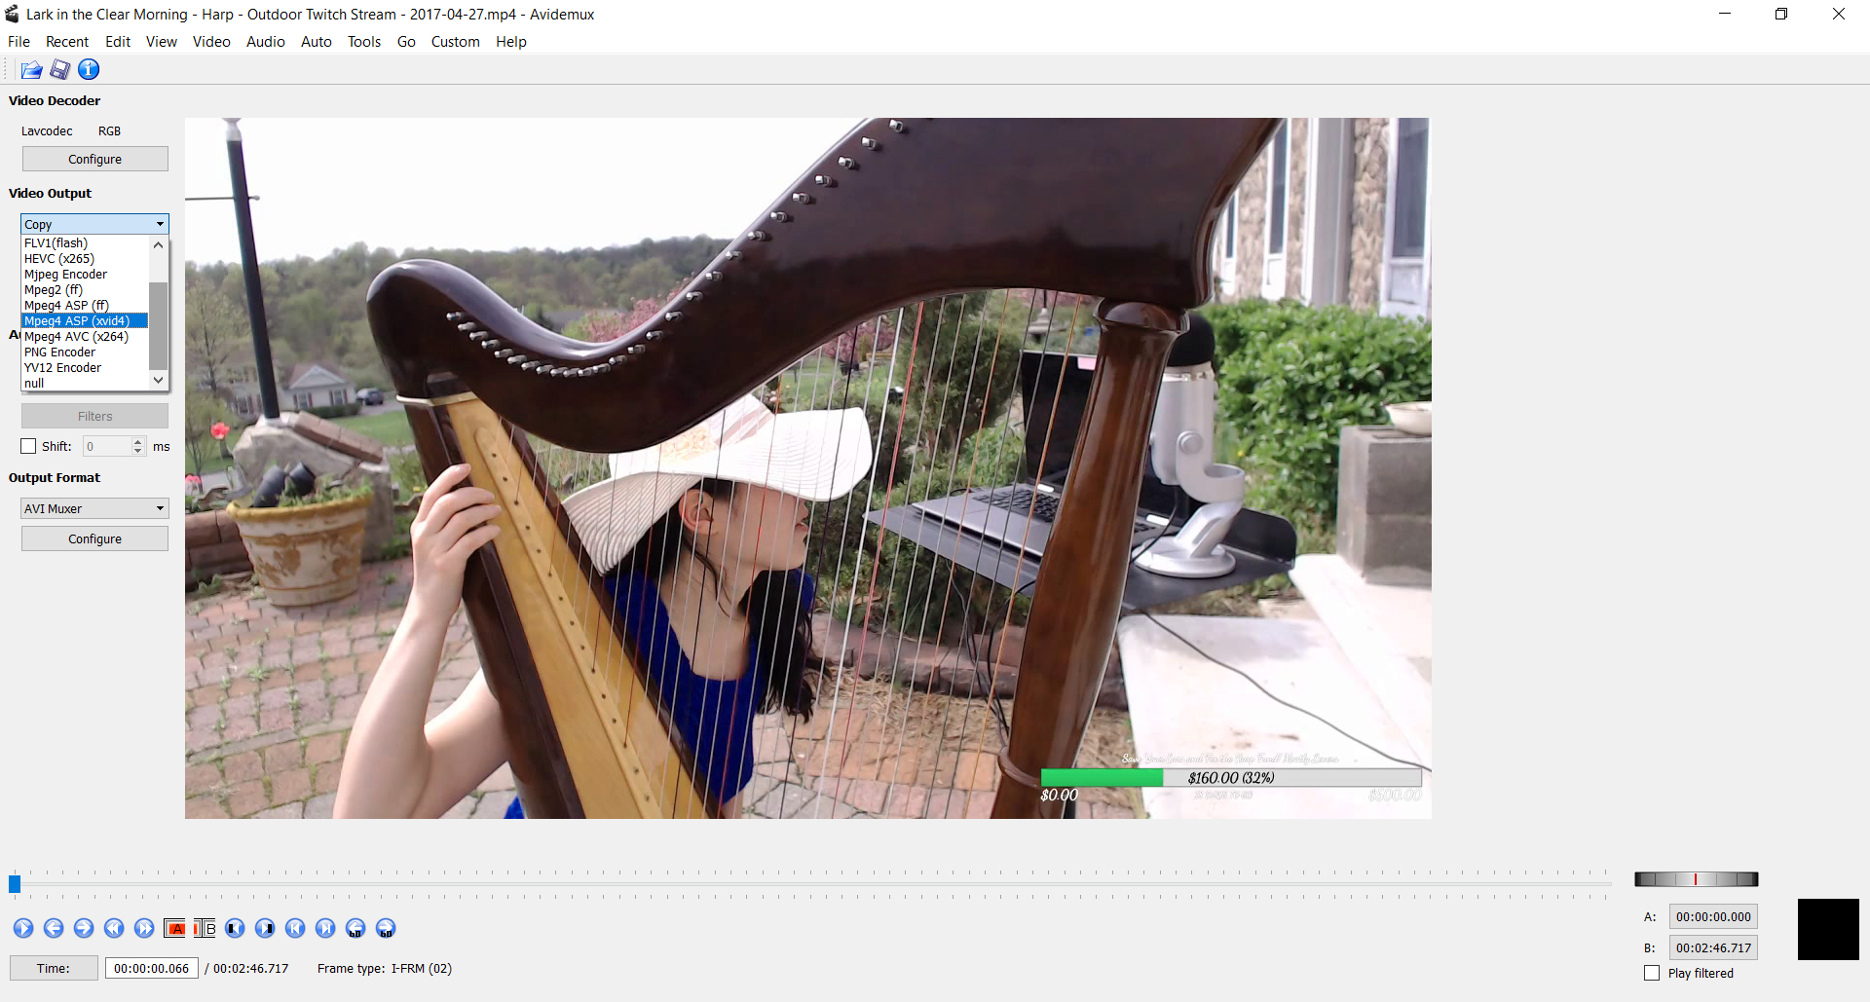Image resolution: width=1870 pixels, height=1002 pixels.
Task: Jump to previous keyframe double-arrow icon
Action: coord(114,928)
